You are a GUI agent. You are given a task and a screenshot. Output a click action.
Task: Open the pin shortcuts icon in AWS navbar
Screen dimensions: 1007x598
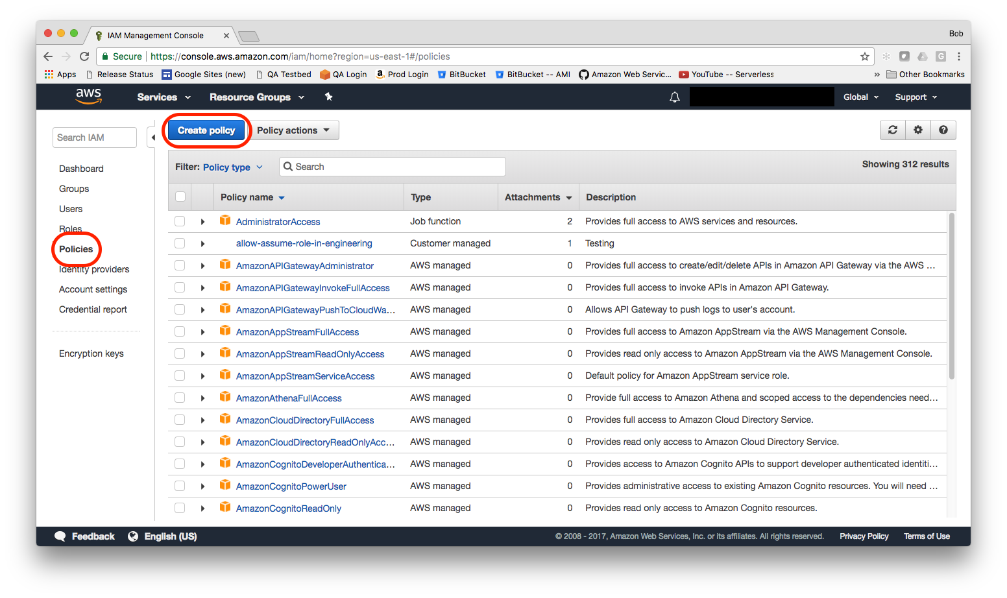tap(328, 97)
